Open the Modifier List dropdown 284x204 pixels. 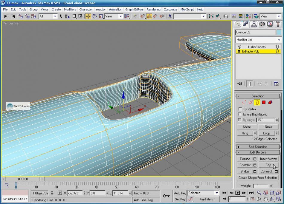[x=258, y=40]
